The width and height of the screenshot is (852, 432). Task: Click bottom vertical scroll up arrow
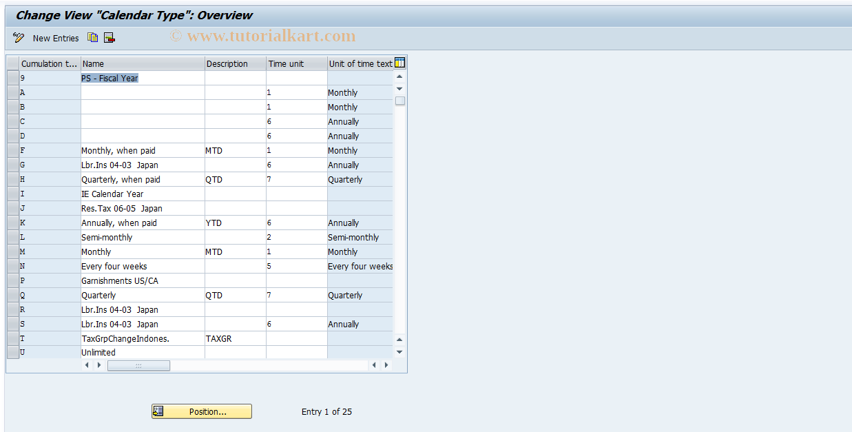click(x=399, y=340)
